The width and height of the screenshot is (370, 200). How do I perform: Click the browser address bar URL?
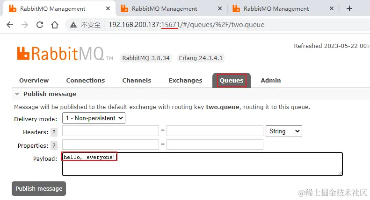(186, 25)
